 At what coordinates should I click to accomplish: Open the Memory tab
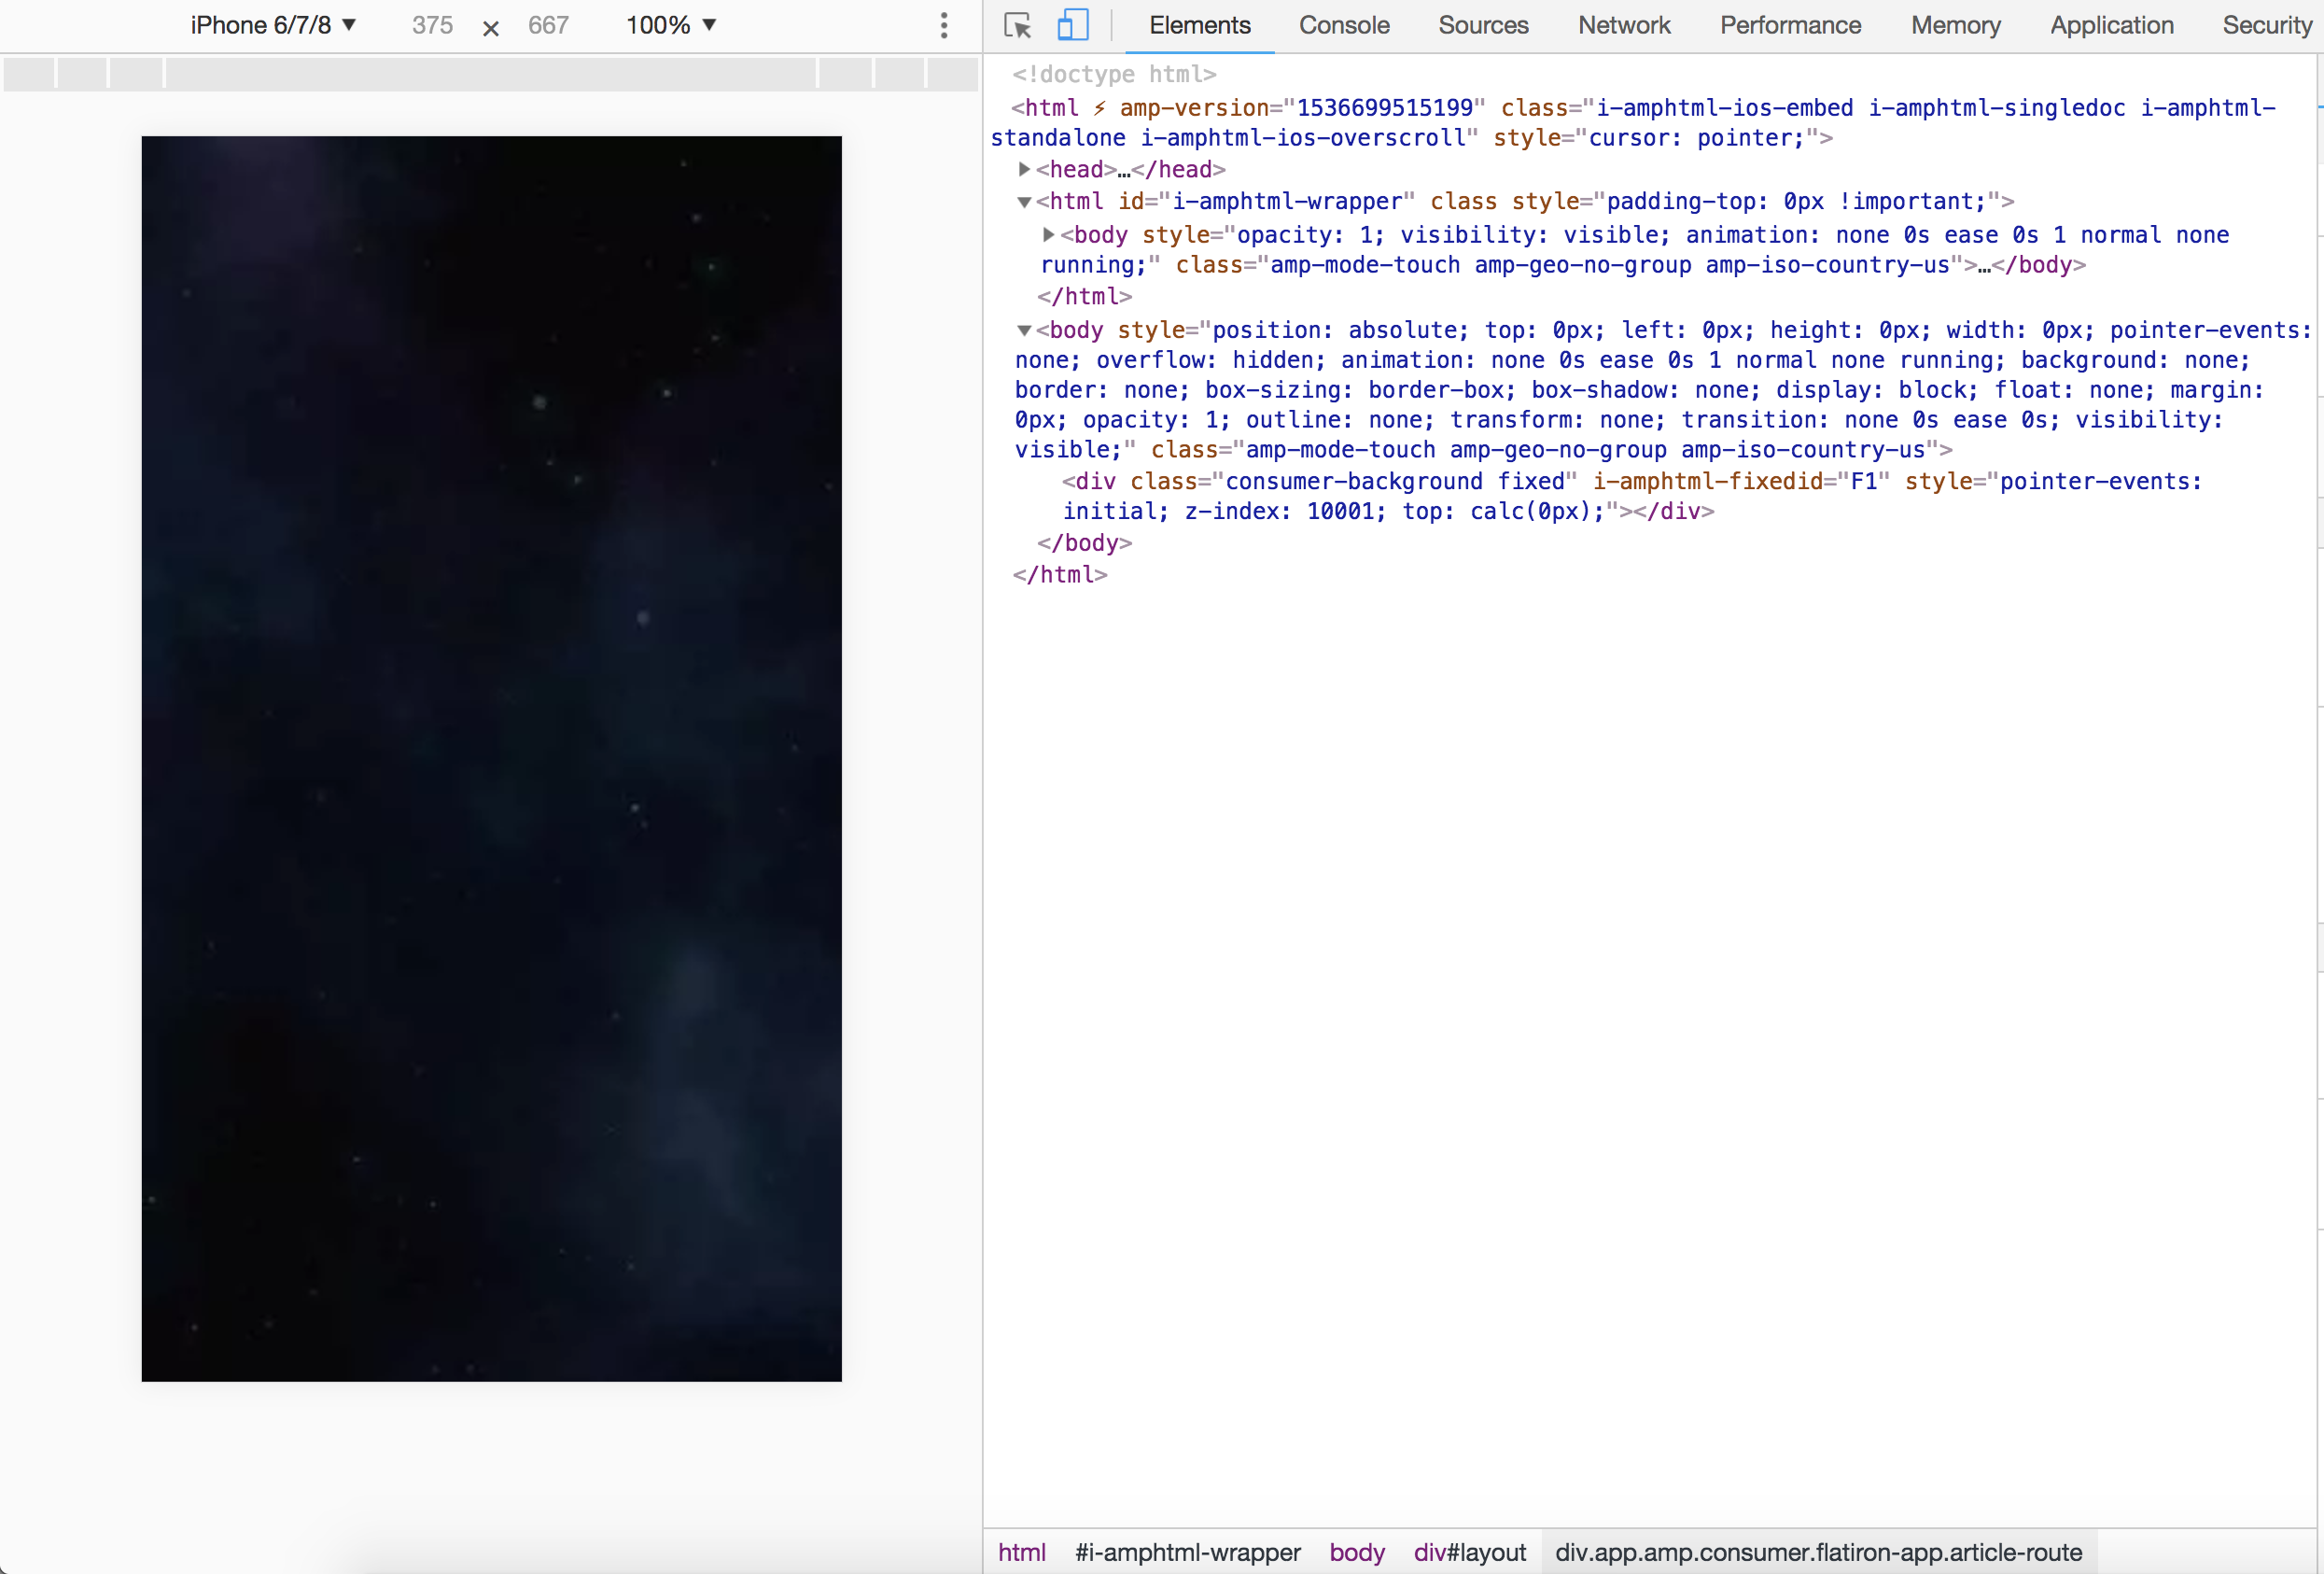tap(1955, 26)
